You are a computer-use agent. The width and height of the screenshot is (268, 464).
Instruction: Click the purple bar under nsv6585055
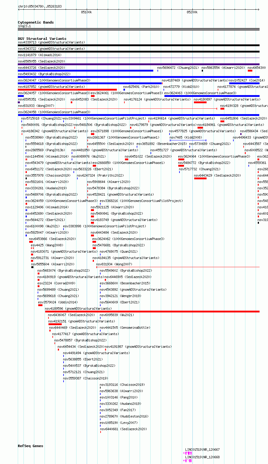pos(139,64)
